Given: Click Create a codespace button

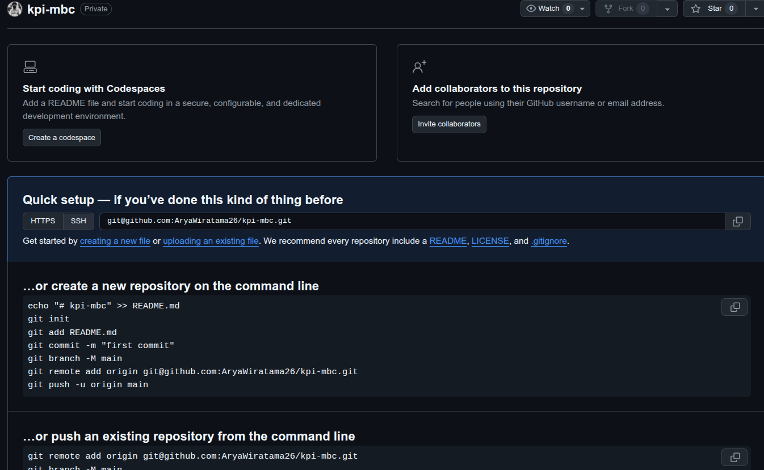Looking at the screenshot, I should tap(62, 138).
